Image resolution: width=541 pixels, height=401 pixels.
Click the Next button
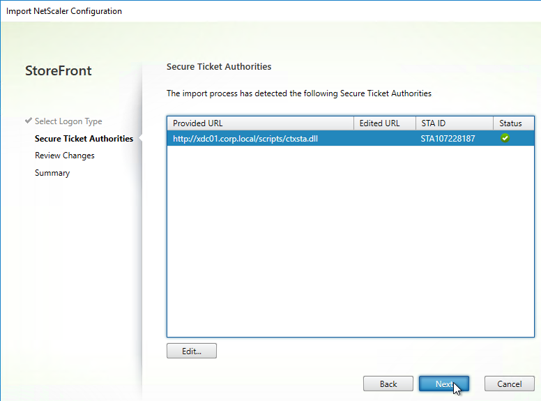(443, 384)
